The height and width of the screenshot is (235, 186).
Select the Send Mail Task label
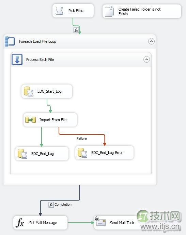(122, 223)
